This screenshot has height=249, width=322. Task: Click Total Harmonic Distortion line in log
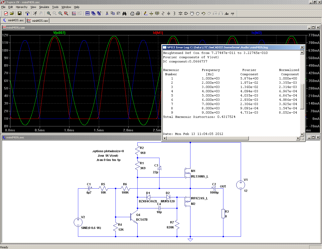(x=199, y=117)
